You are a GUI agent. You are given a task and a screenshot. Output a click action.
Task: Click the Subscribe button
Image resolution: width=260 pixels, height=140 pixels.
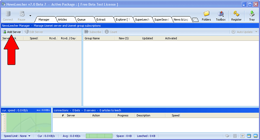pyautogui.click(x=93, y=32)
